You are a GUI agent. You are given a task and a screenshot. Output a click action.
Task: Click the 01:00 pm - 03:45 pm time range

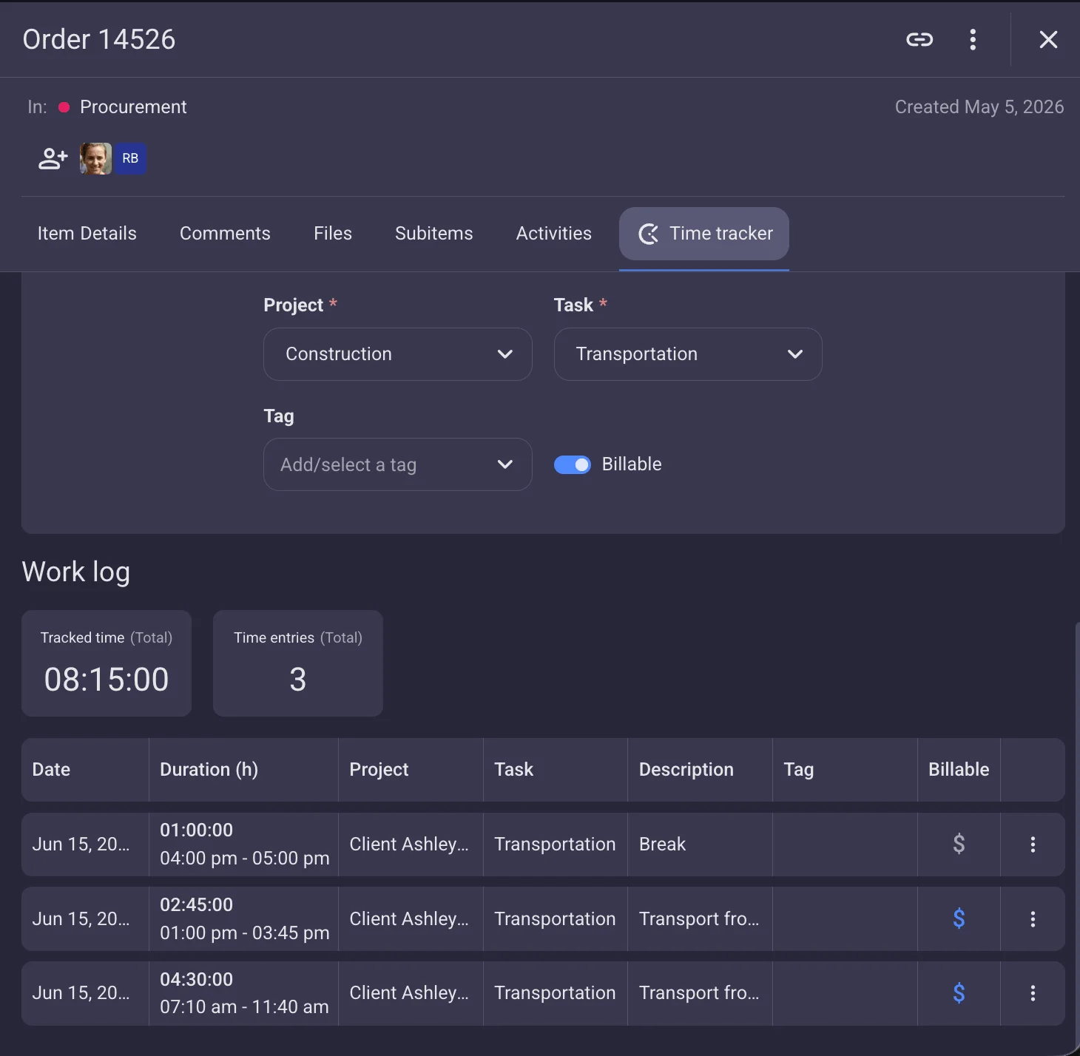tap(245, 933)
